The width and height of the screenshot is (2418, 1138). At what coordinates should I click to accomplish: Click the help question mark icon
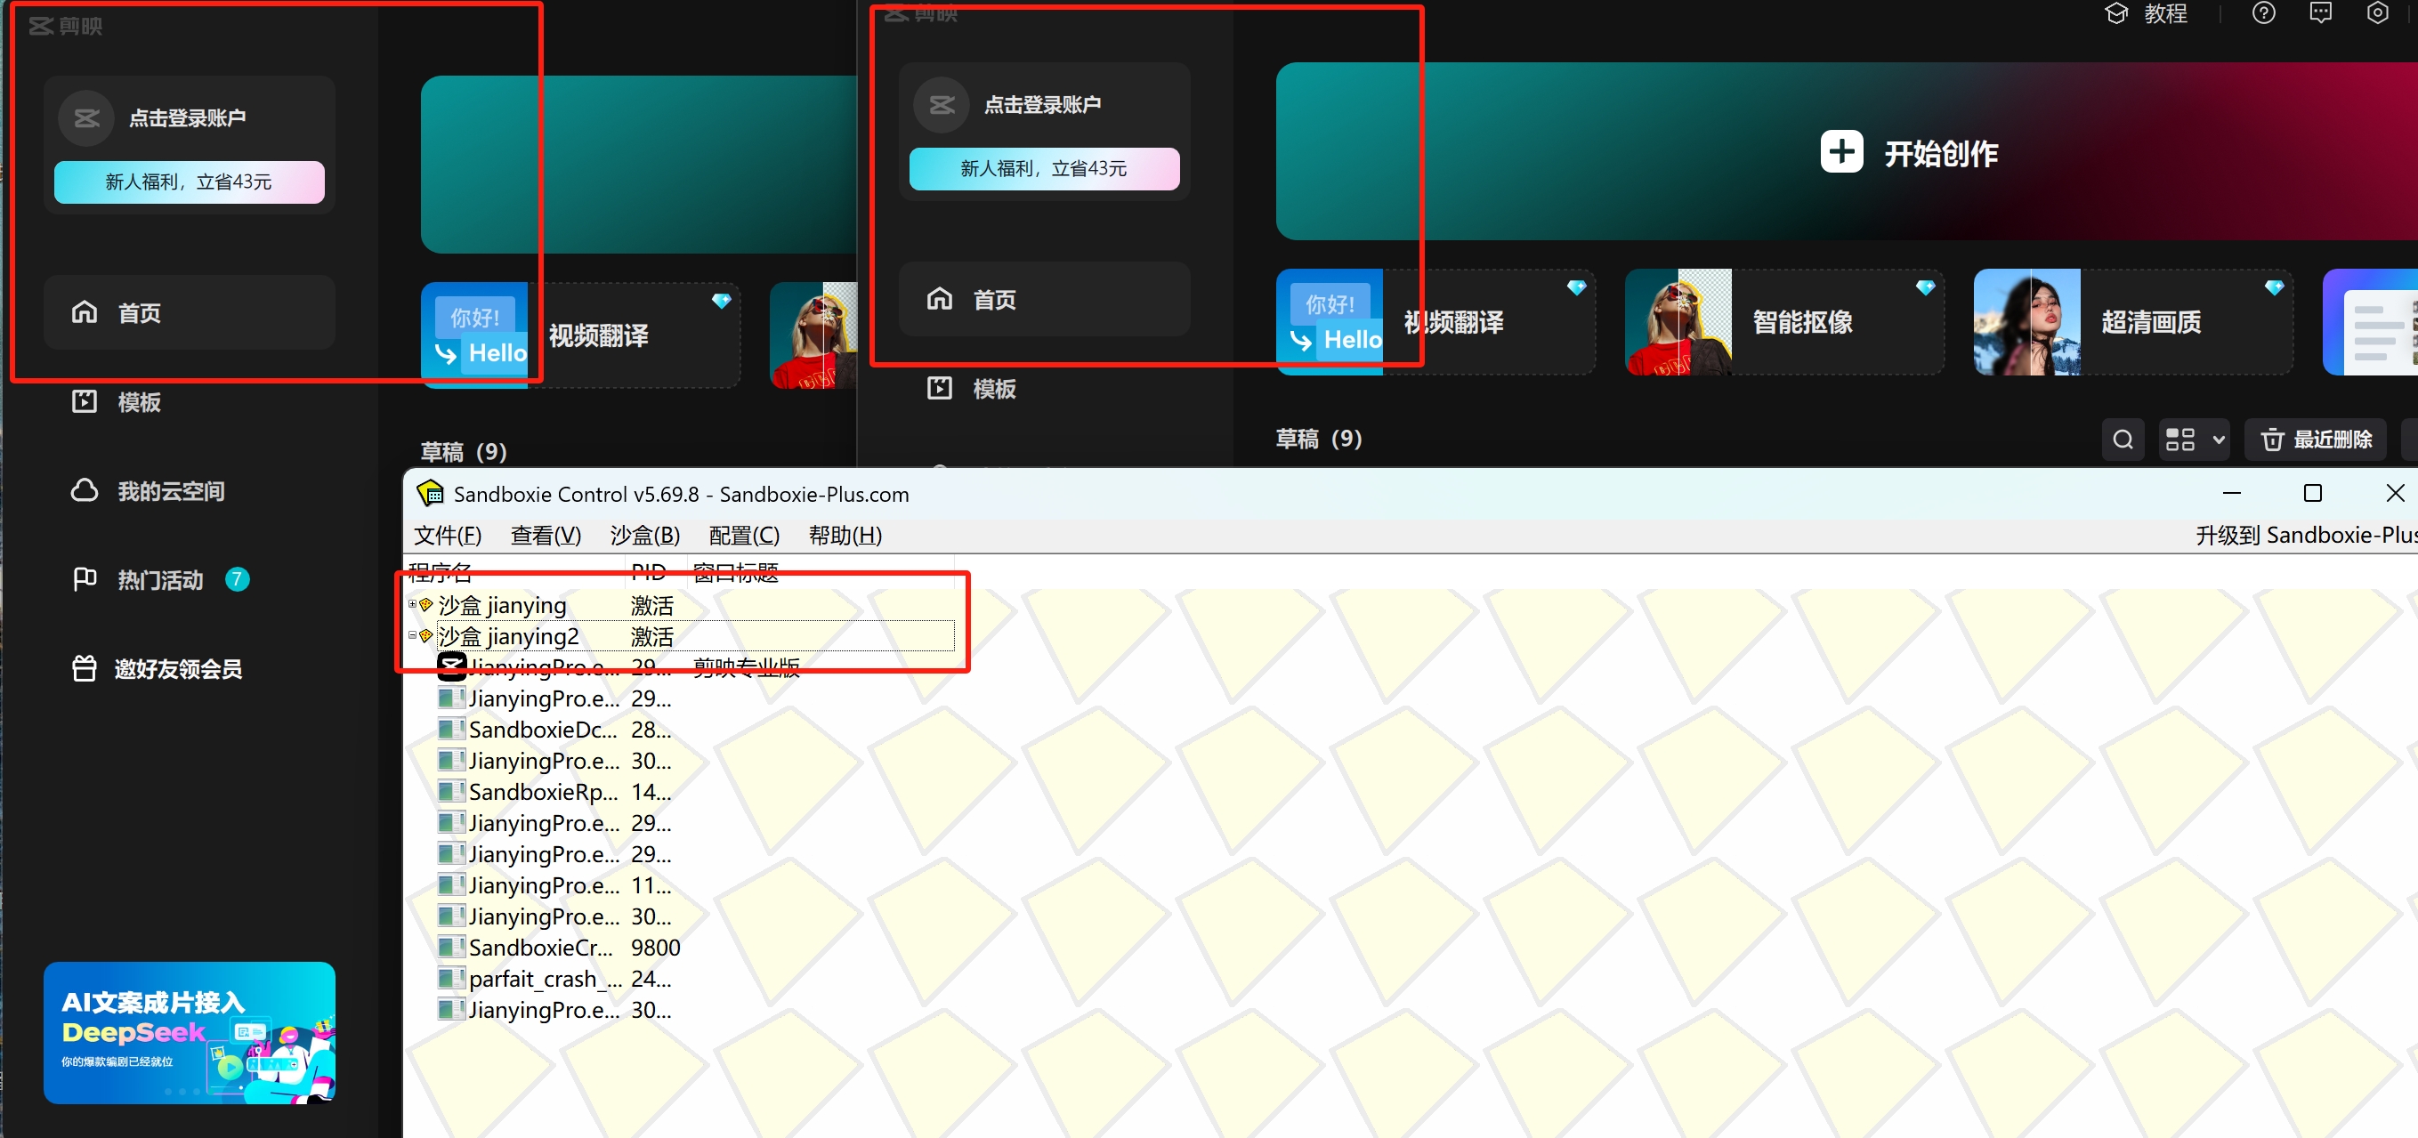2263,13
